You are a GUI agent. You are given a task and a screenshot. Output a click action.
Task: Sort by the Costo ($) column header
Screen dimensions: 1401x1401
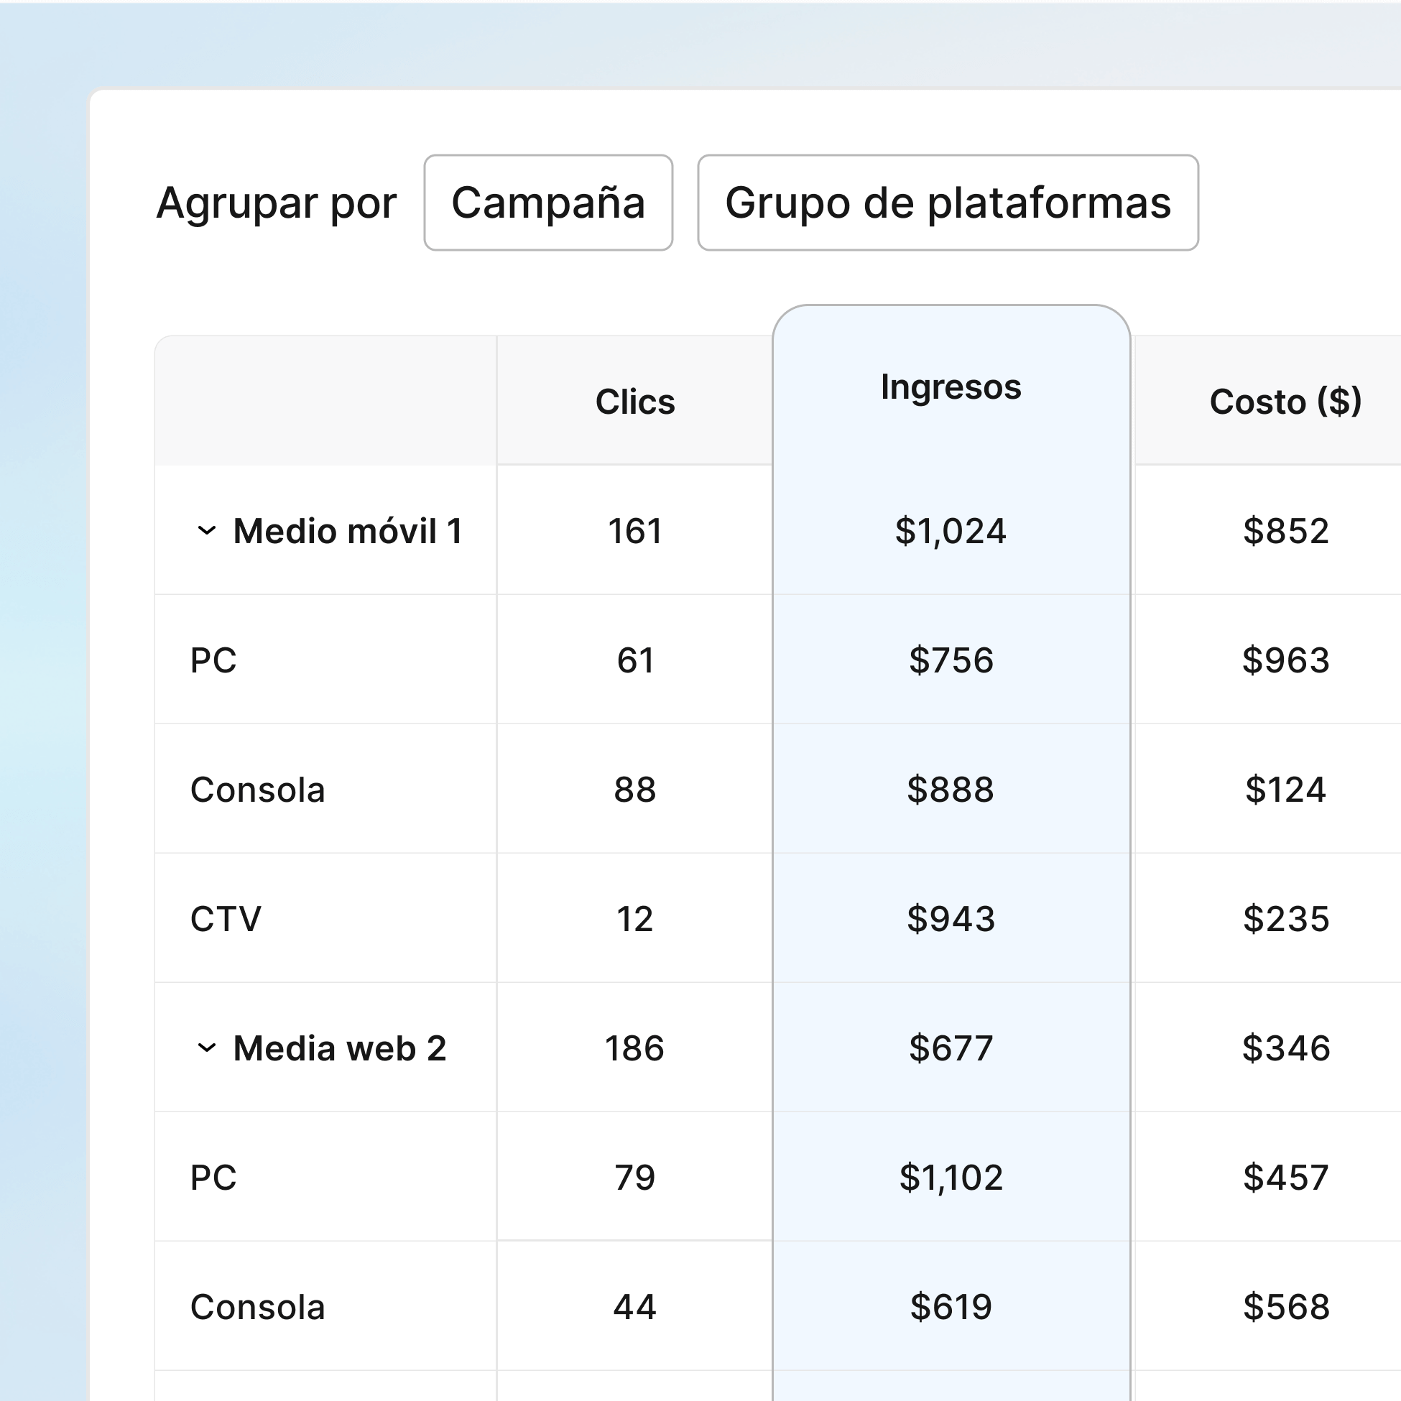(1286, 402)
